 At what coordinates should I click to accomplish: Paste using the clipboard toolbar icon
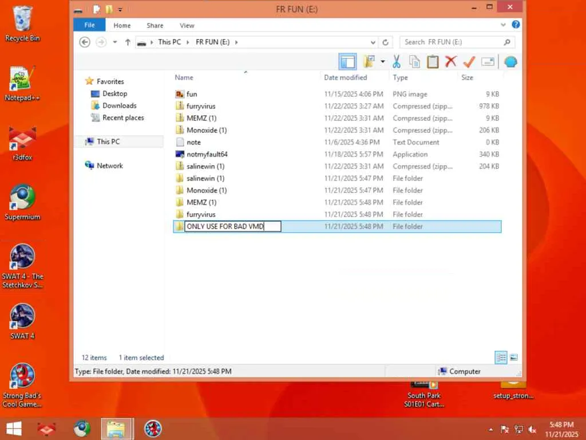click(433, 62)
